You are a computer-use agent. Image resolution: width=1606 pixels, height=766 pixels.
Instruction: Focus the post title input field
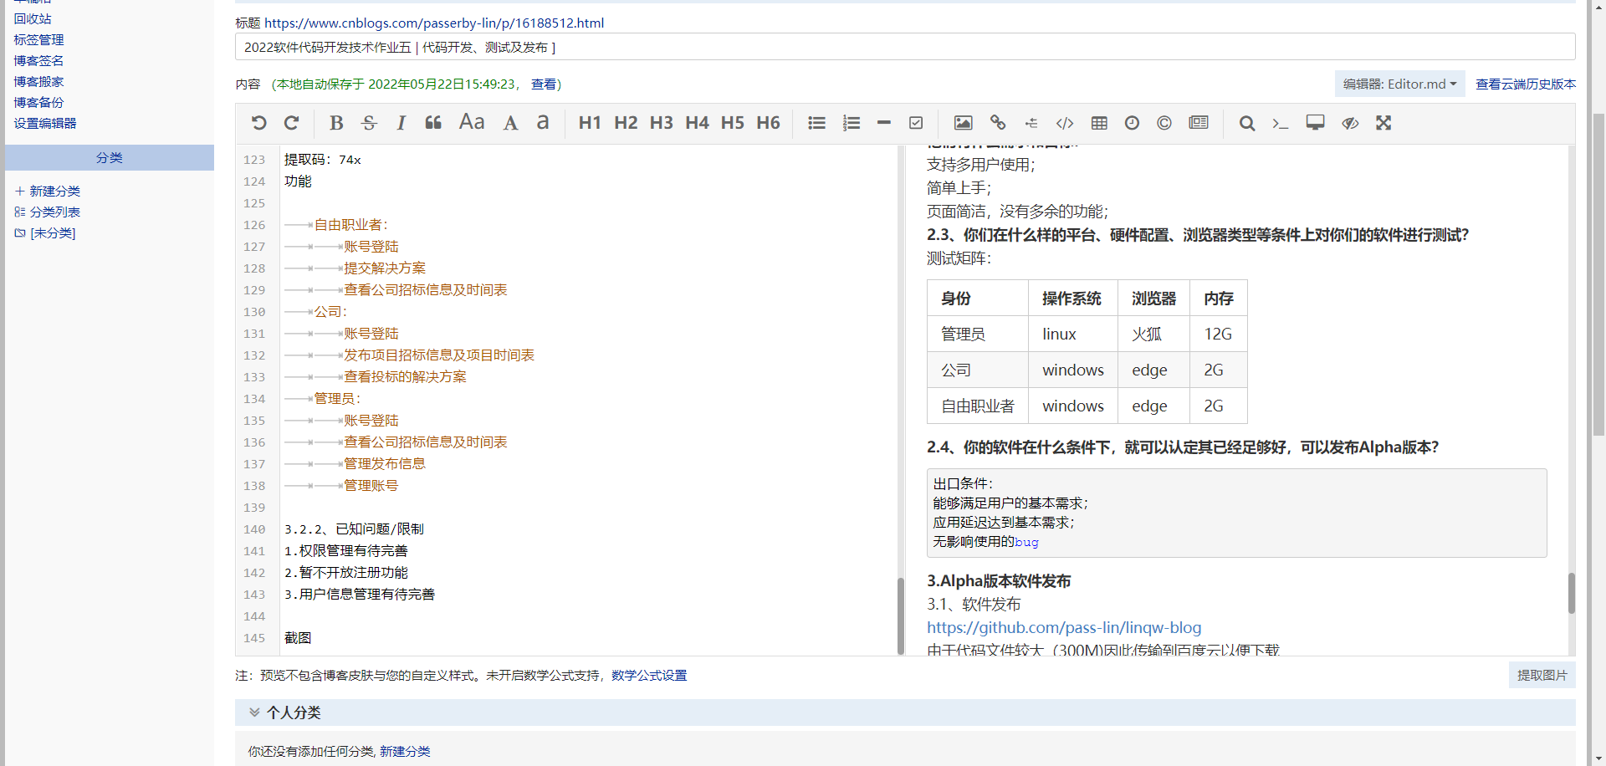905,47
